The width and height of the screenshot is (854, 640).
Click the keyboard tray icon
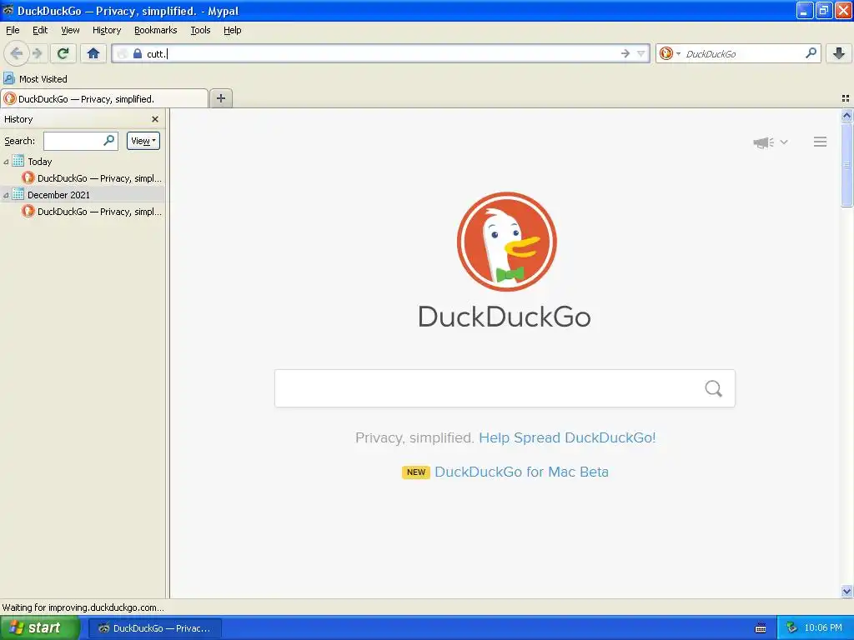pos(761,628)
